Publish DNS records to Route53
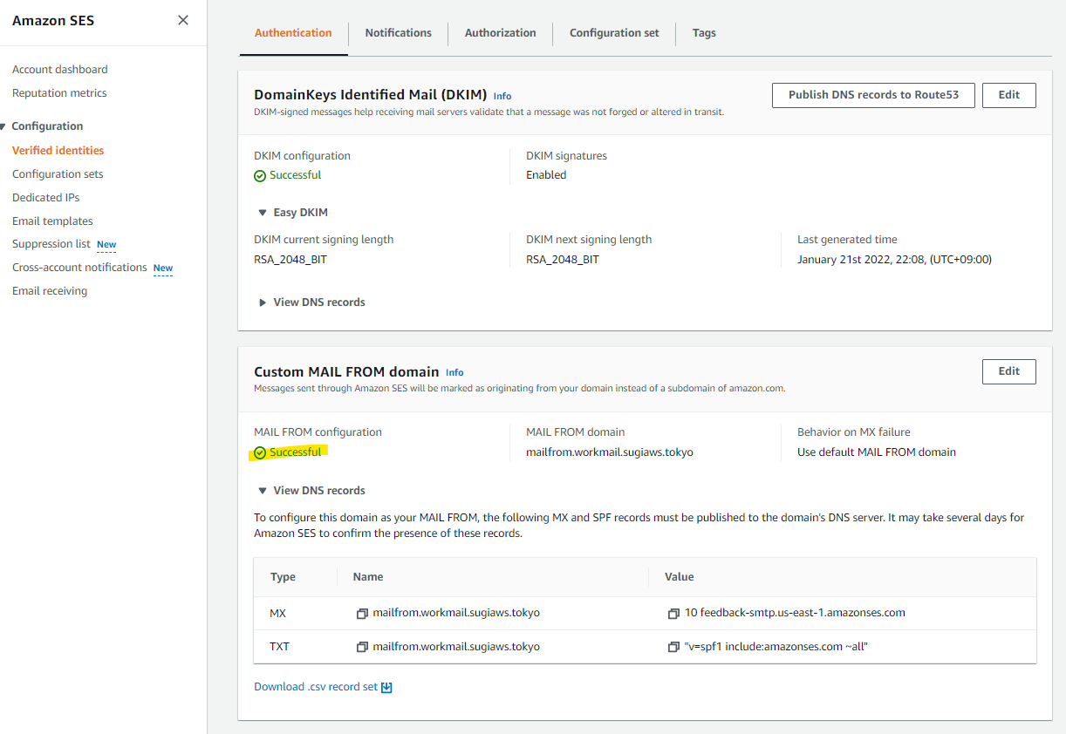The width and height of the screenshot is (1066, 734). click(873, 95)
